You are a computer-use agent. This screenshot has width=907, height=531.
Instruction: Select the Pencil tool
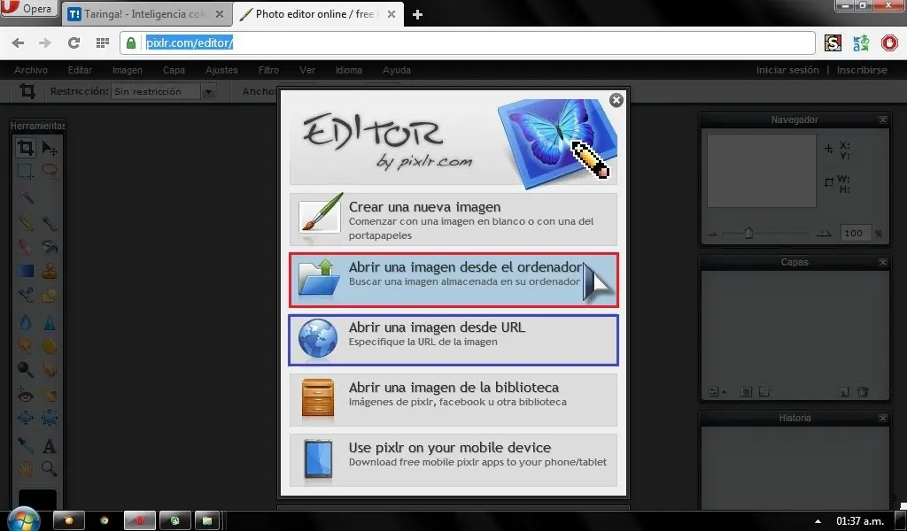coord(26,223)
